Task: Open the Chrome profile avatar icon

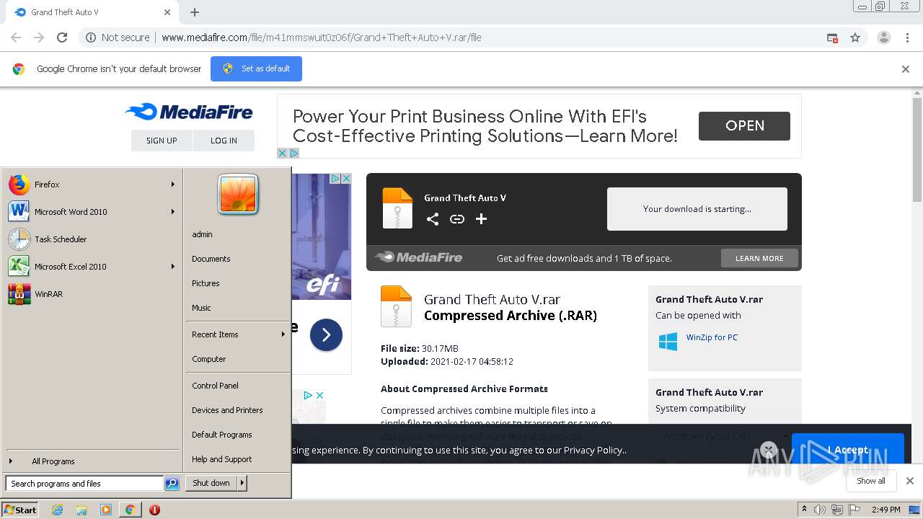Action: [x=883, y=37]
